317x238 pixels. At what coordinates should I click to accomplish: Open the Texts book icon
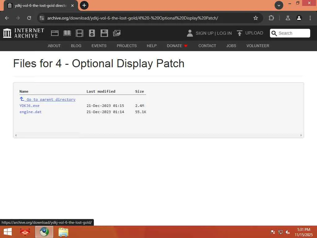click(67, 33)
